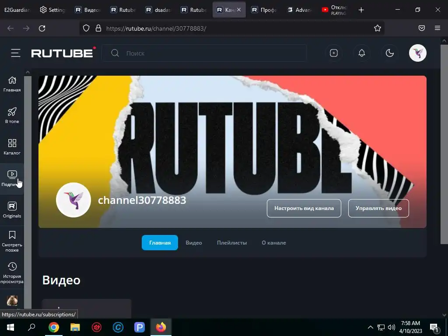The height and width of the screenshot is (336, 448).
Task: Open В топе in the sidebar
Action: click(12, 115)
